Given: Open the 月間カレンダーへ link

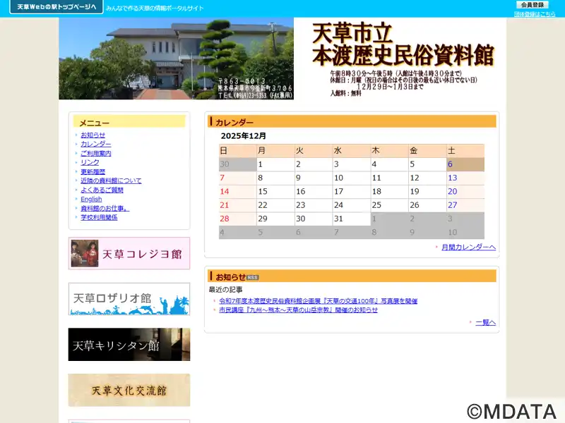Looking at the screenshot, I should pos(468,247).
